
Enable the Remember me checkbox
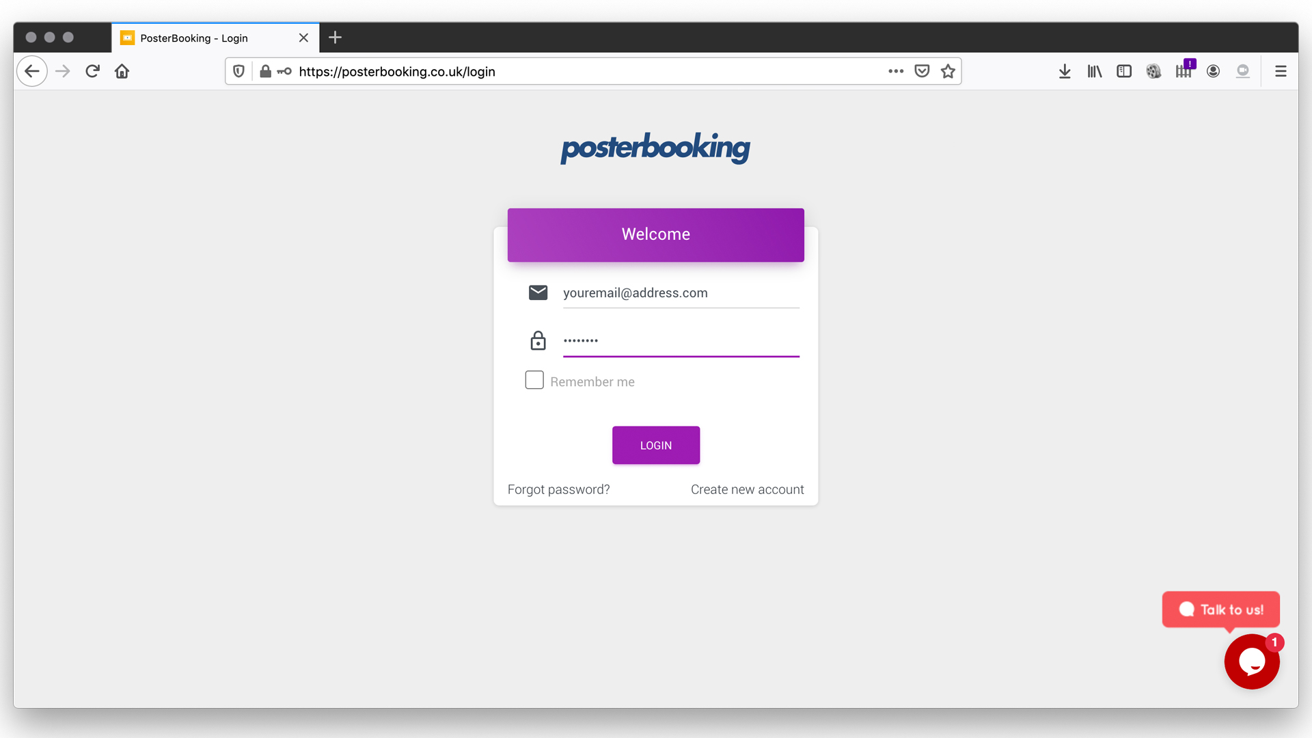534,380
